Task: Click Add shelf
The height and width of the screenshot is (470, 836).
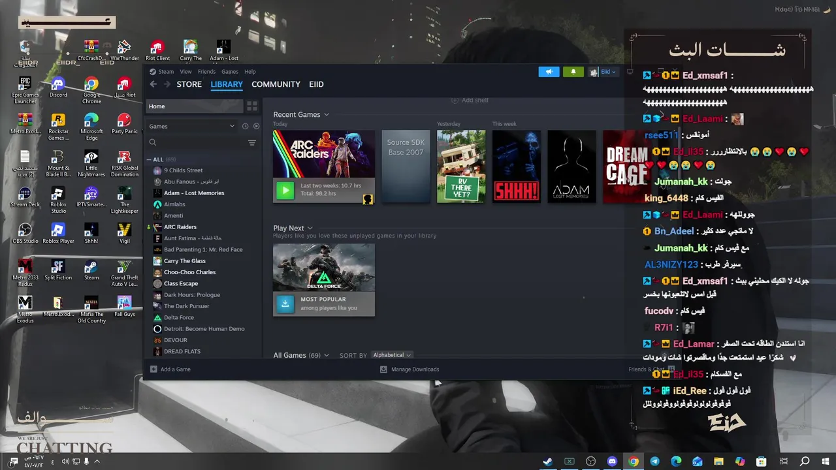Action: click(x=470, y=100)
